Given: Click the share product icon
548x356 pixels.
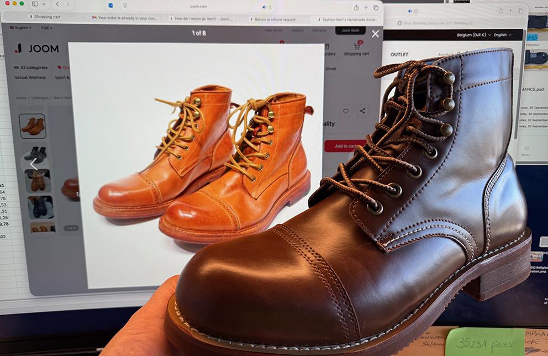Looking at the screenshot, I should point(362,111).
